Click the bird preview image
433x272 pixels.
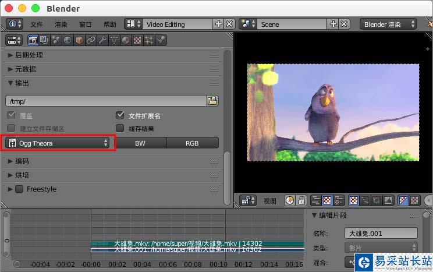[x=333, y=112]
